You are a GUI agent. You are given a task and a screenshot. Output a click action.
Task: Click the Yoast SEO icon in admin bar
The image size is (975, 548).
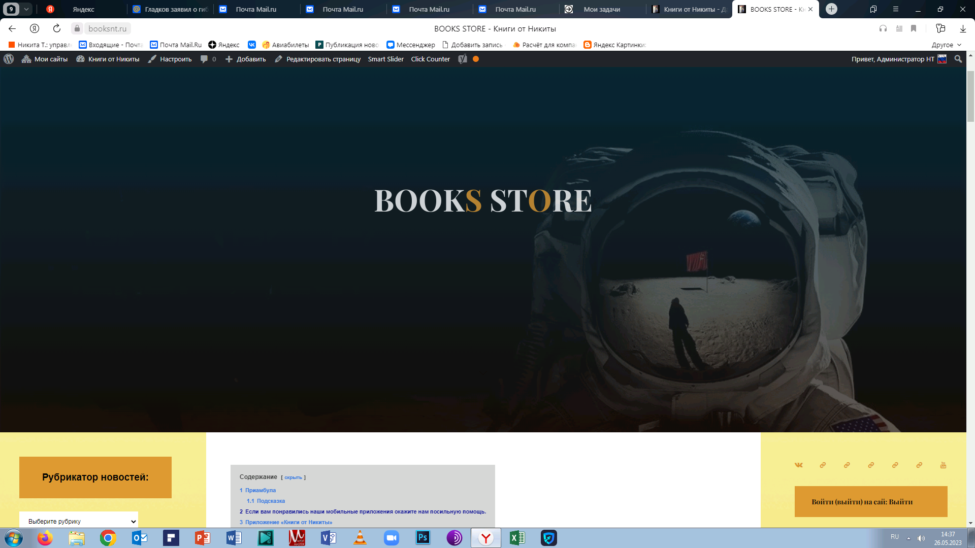pyautogui.click(x=463, y=59)
